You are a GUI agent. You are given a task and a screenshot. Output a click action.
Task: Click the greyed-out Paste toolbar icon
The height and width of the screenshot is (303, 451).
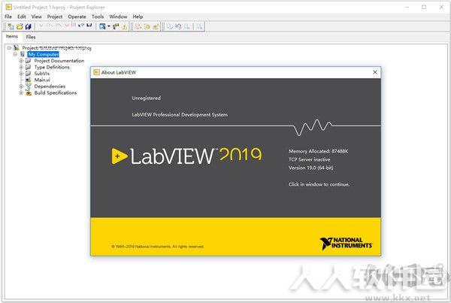59,26
